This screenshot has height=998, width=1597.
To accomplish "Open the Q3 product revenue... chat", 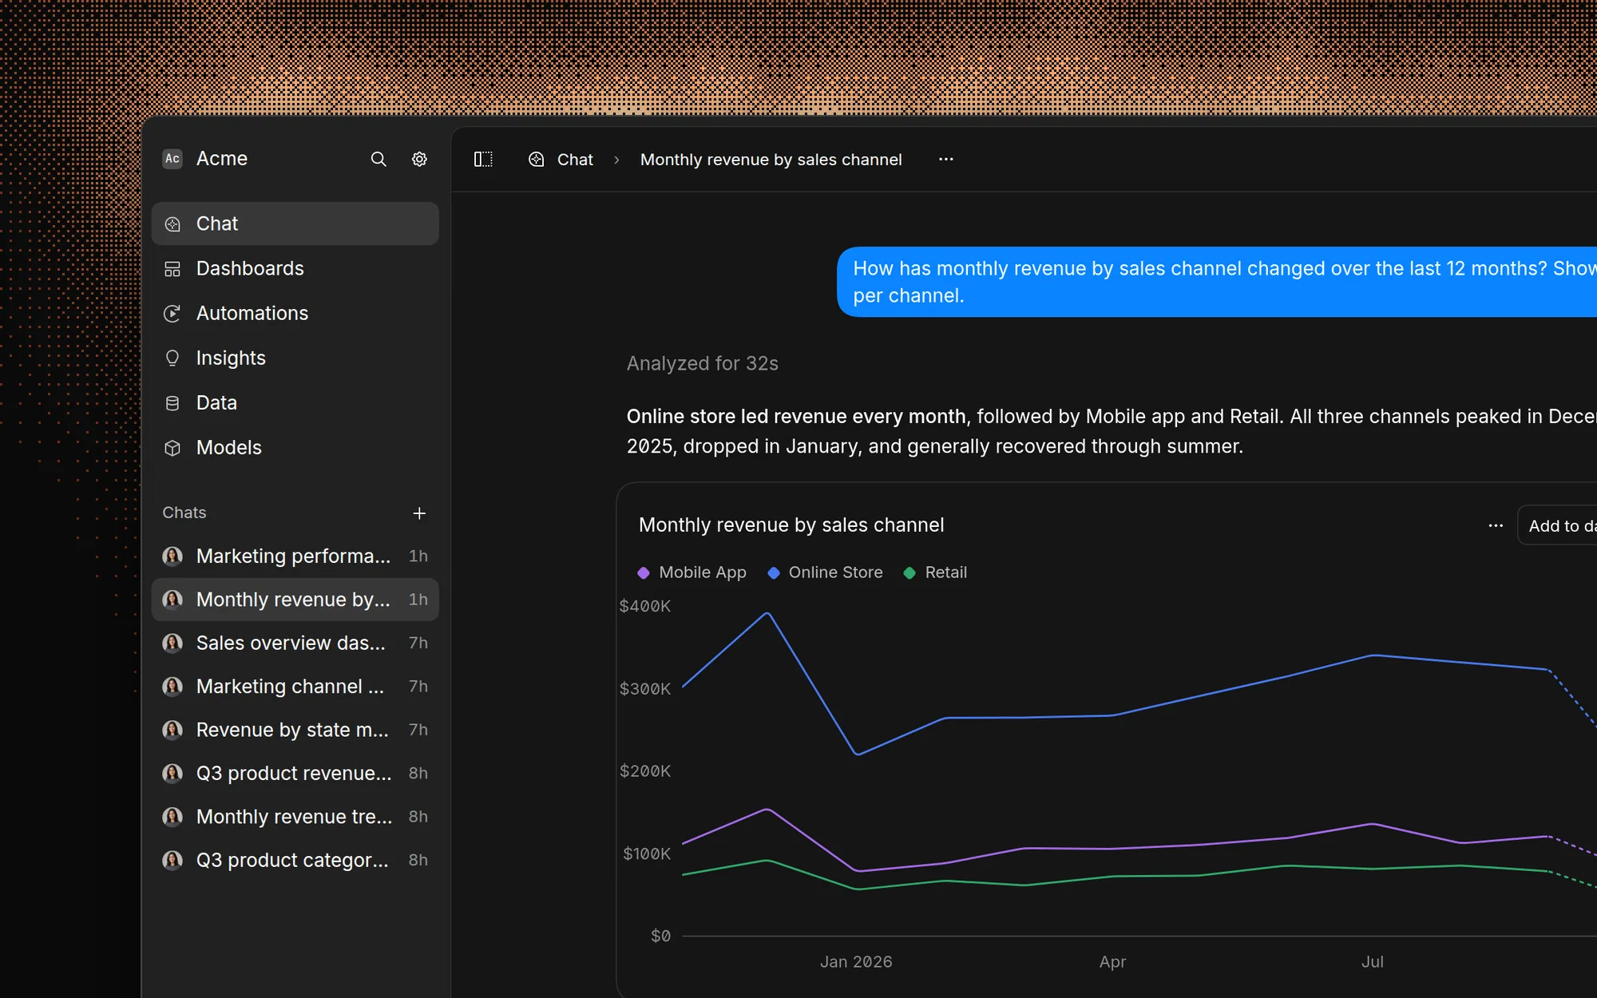I will tap(295, 773).
